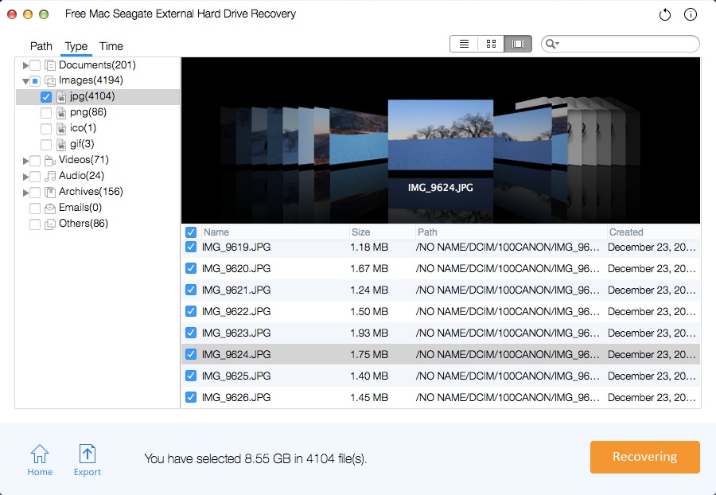716x495 pixels.
Task: Select the jpg(4104) tree label
Action: coord(92,96)
